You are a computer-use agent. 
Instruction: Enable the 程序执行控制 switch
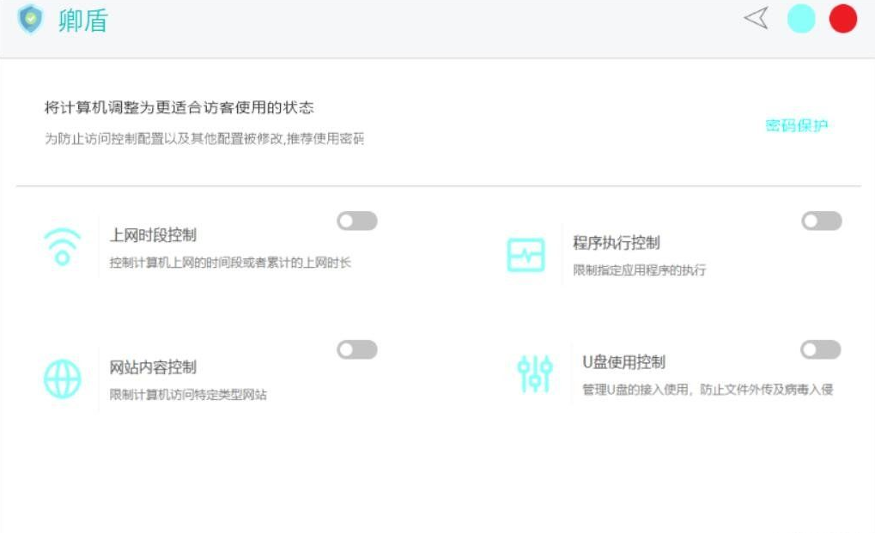click(820, 221)
